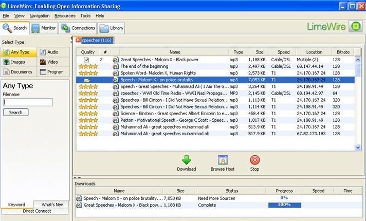
Task: Click the downloaded checkmark on Black power row
Action: [86, 60]
